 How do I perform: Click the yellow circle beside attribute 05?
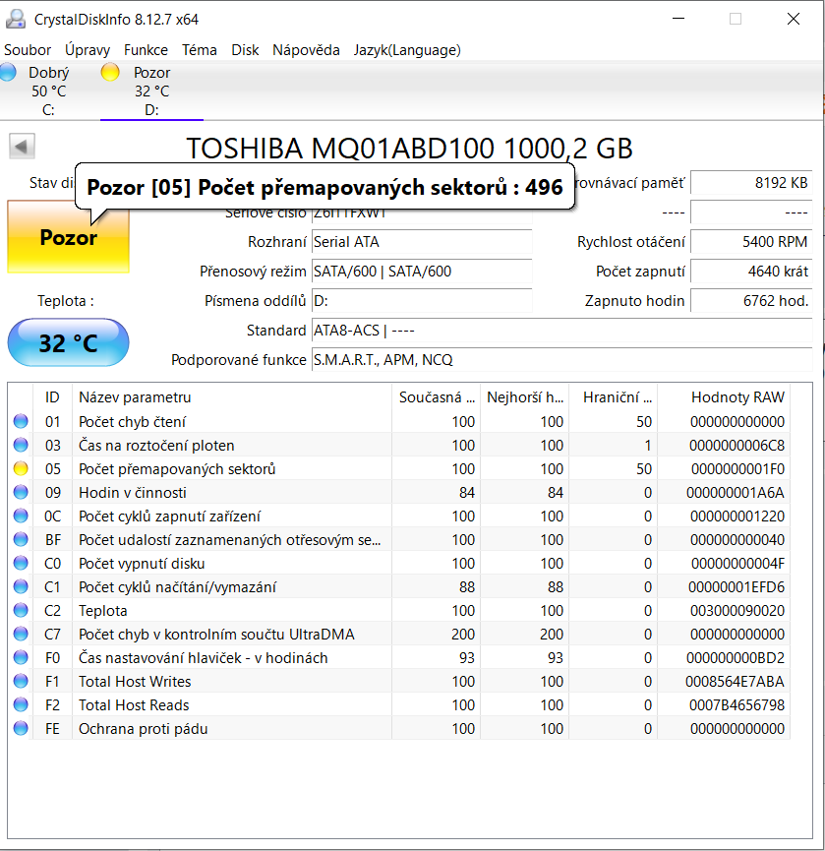coord(21,469)
